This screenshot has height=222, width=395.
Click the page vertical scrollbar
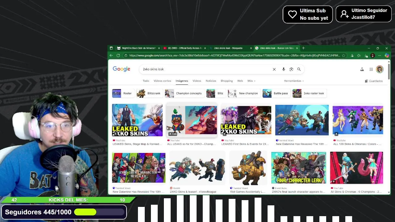click(x=389, y=71)
